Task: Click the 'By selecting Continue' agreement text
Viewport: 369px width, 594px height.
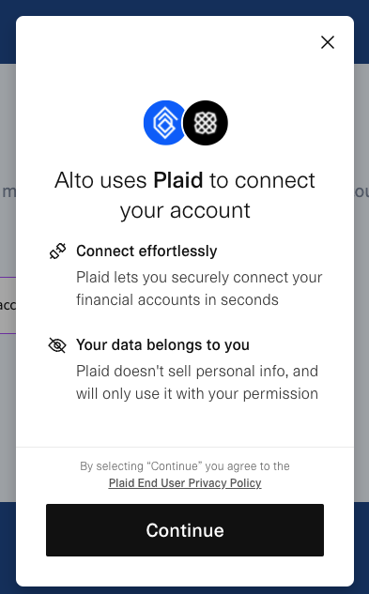Action: coord(185,466)
